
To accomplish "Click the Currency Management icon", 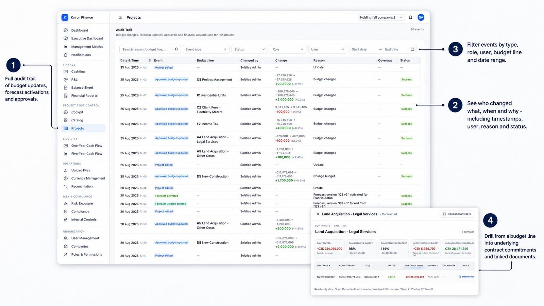I will click(x=66, y=178).
